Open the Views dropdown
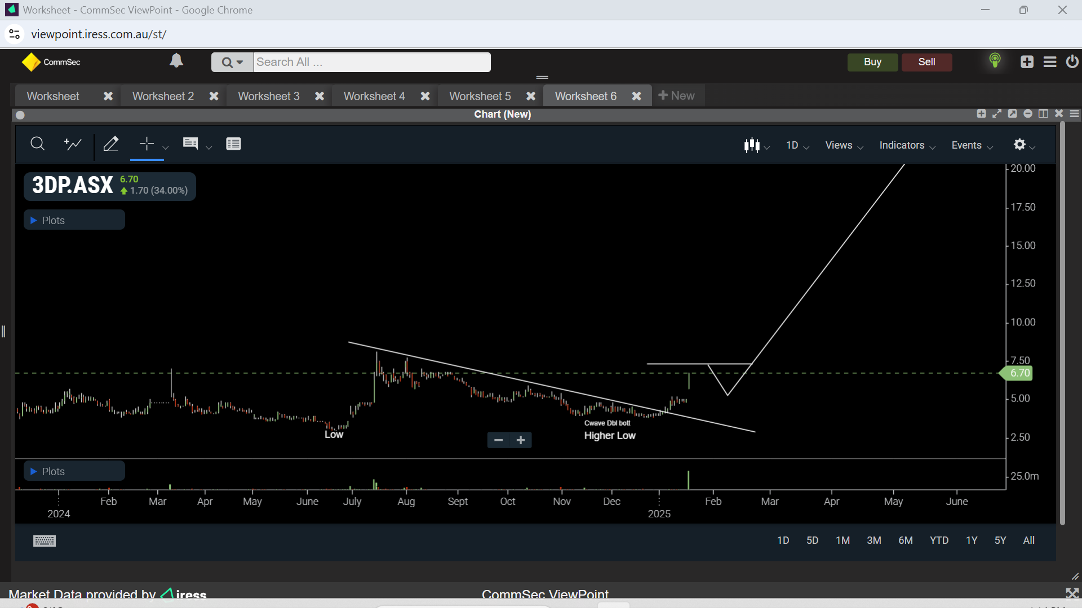The height and width of the screenshot is (608, 1082). click(x=844, y=145)
